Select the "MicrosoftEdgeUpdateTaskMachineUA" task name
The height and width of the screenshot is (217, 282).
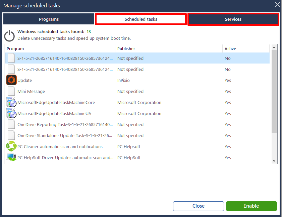(54, 114)
